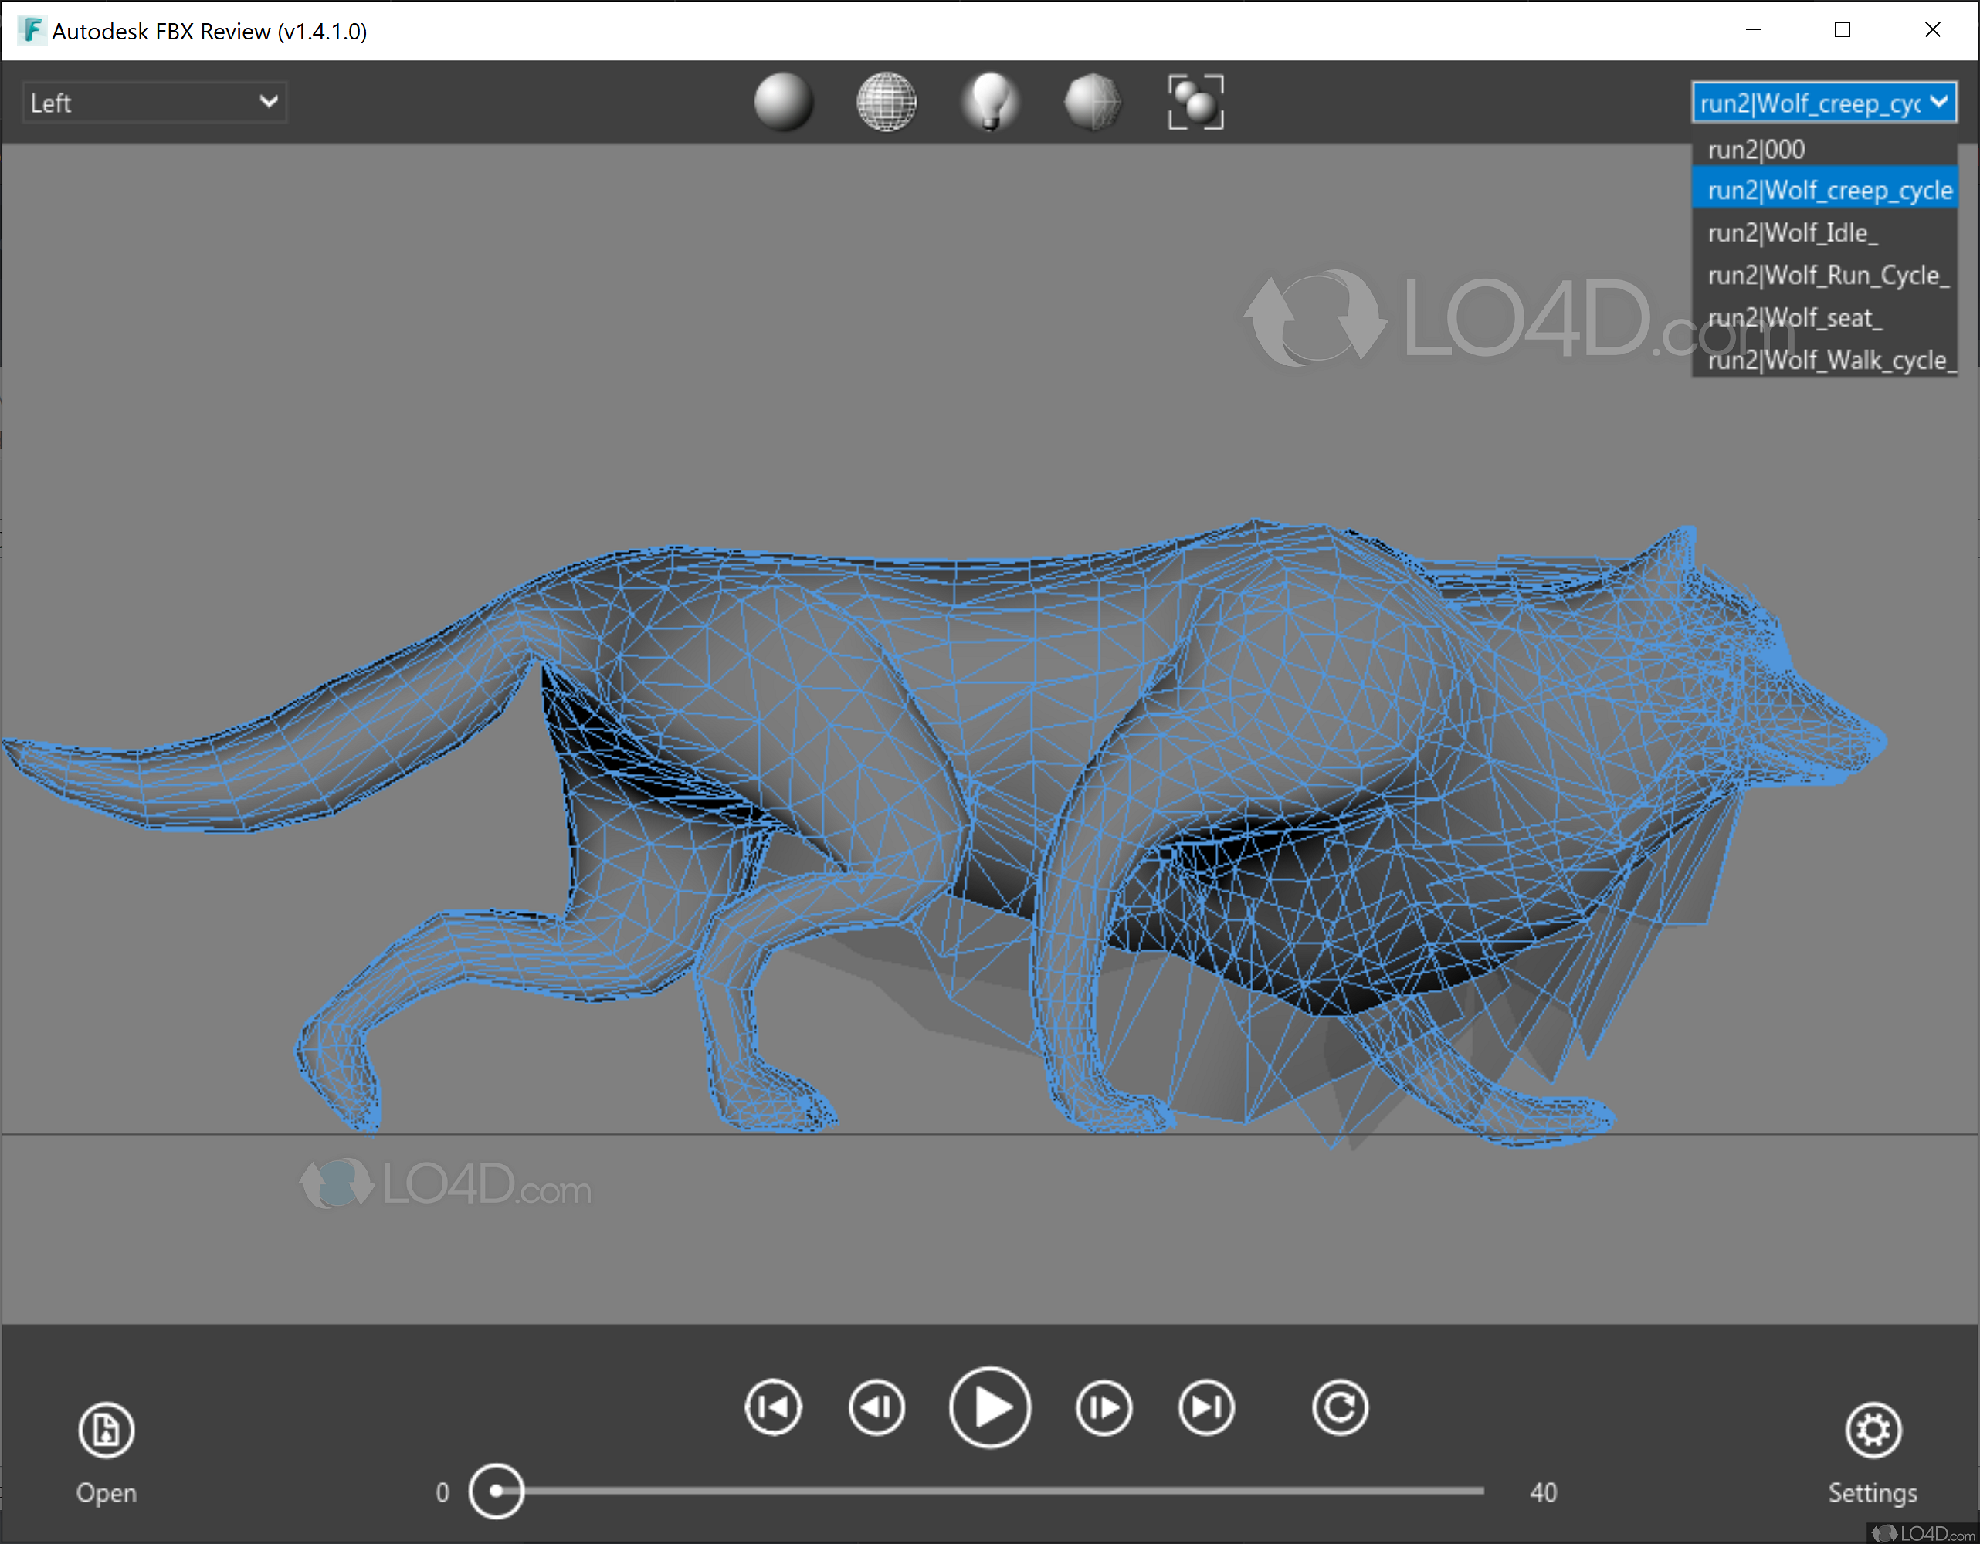
Task: Enable wireframe display mode
Action: pos(887,103)
